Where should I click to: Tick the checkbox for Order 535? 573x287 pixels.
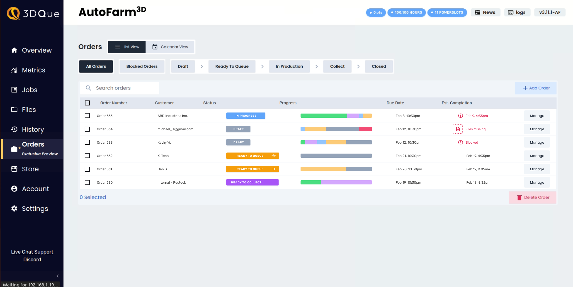coord(87,116)
